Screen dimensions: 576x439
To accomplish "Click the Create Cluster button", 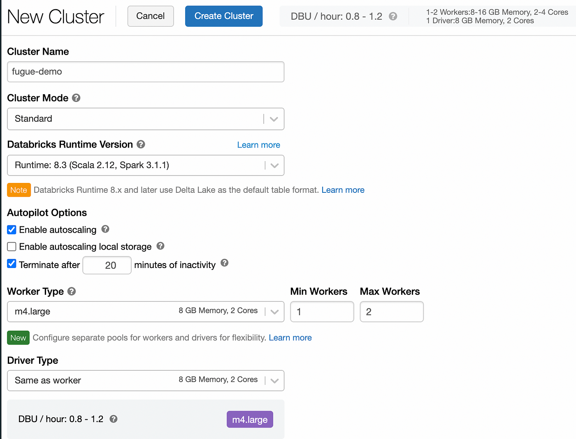I will (x=224, y=16).
